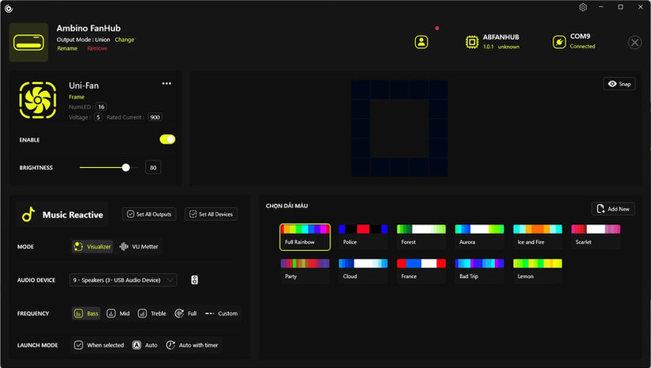The width and height of the screenshot is (651, 368).
Task: Click the Music Reactive mode header
Action: 63,214
